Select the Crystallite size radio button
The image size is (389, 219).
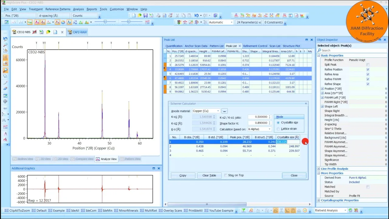[x=278, y=123]
